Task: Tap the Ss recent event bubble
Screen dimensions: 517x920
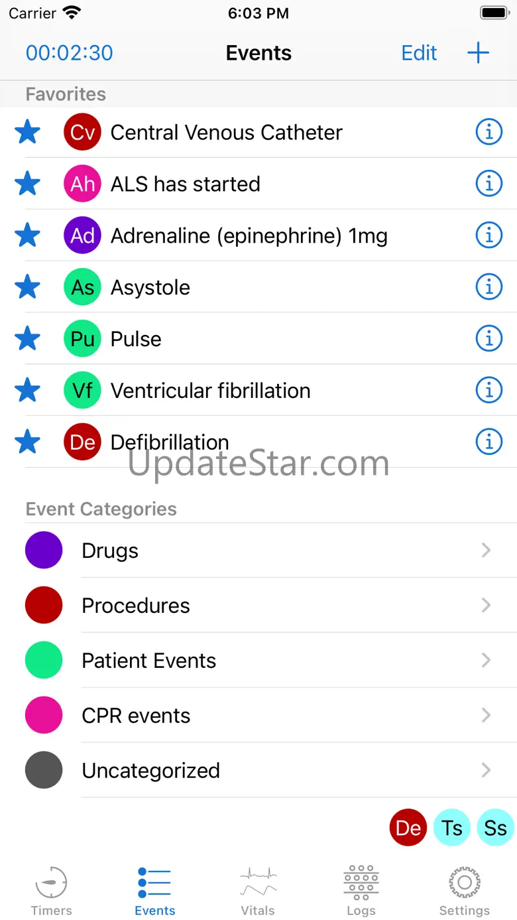Action: [495, 828]
